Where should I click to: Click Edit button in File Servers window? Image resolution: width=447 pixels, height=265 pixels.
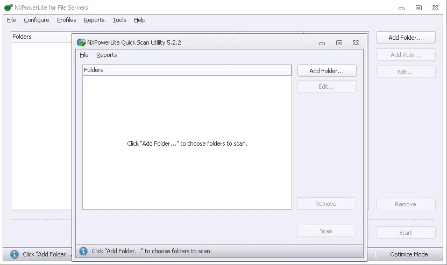(406, 72)
